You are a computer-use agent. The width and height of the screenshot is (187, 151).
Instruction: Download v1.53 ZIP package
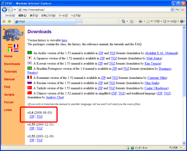[x=32, y=129]
